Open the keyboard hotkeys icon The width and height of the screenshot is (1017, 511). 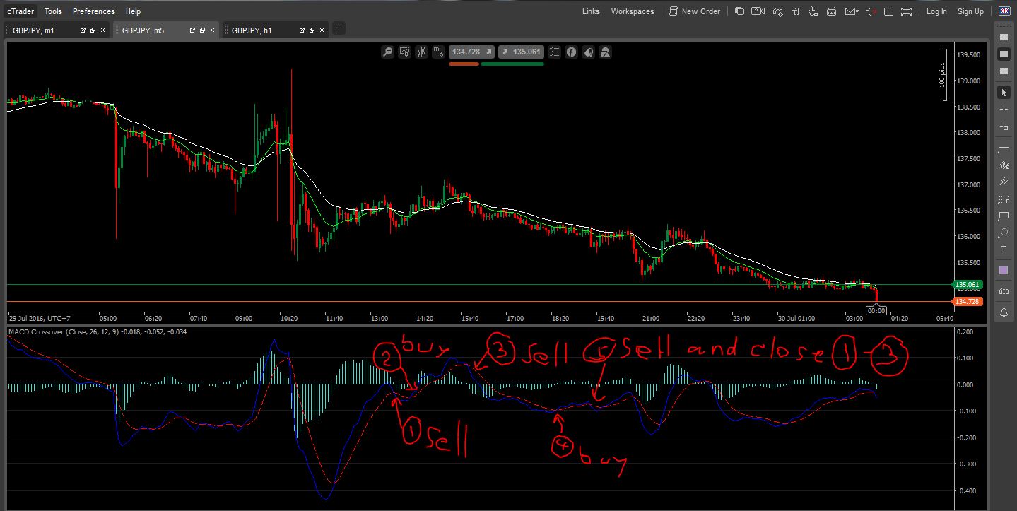[x=832, y=11]
